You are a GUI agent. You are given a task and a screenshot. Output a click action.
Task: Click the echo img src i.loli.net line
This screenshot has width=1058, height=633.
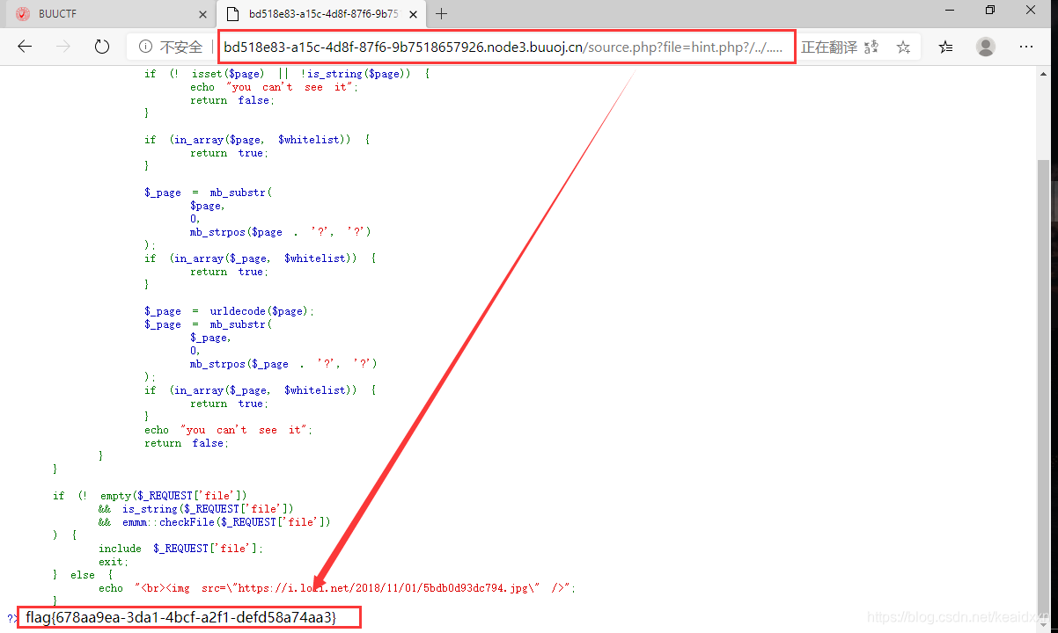337,588
